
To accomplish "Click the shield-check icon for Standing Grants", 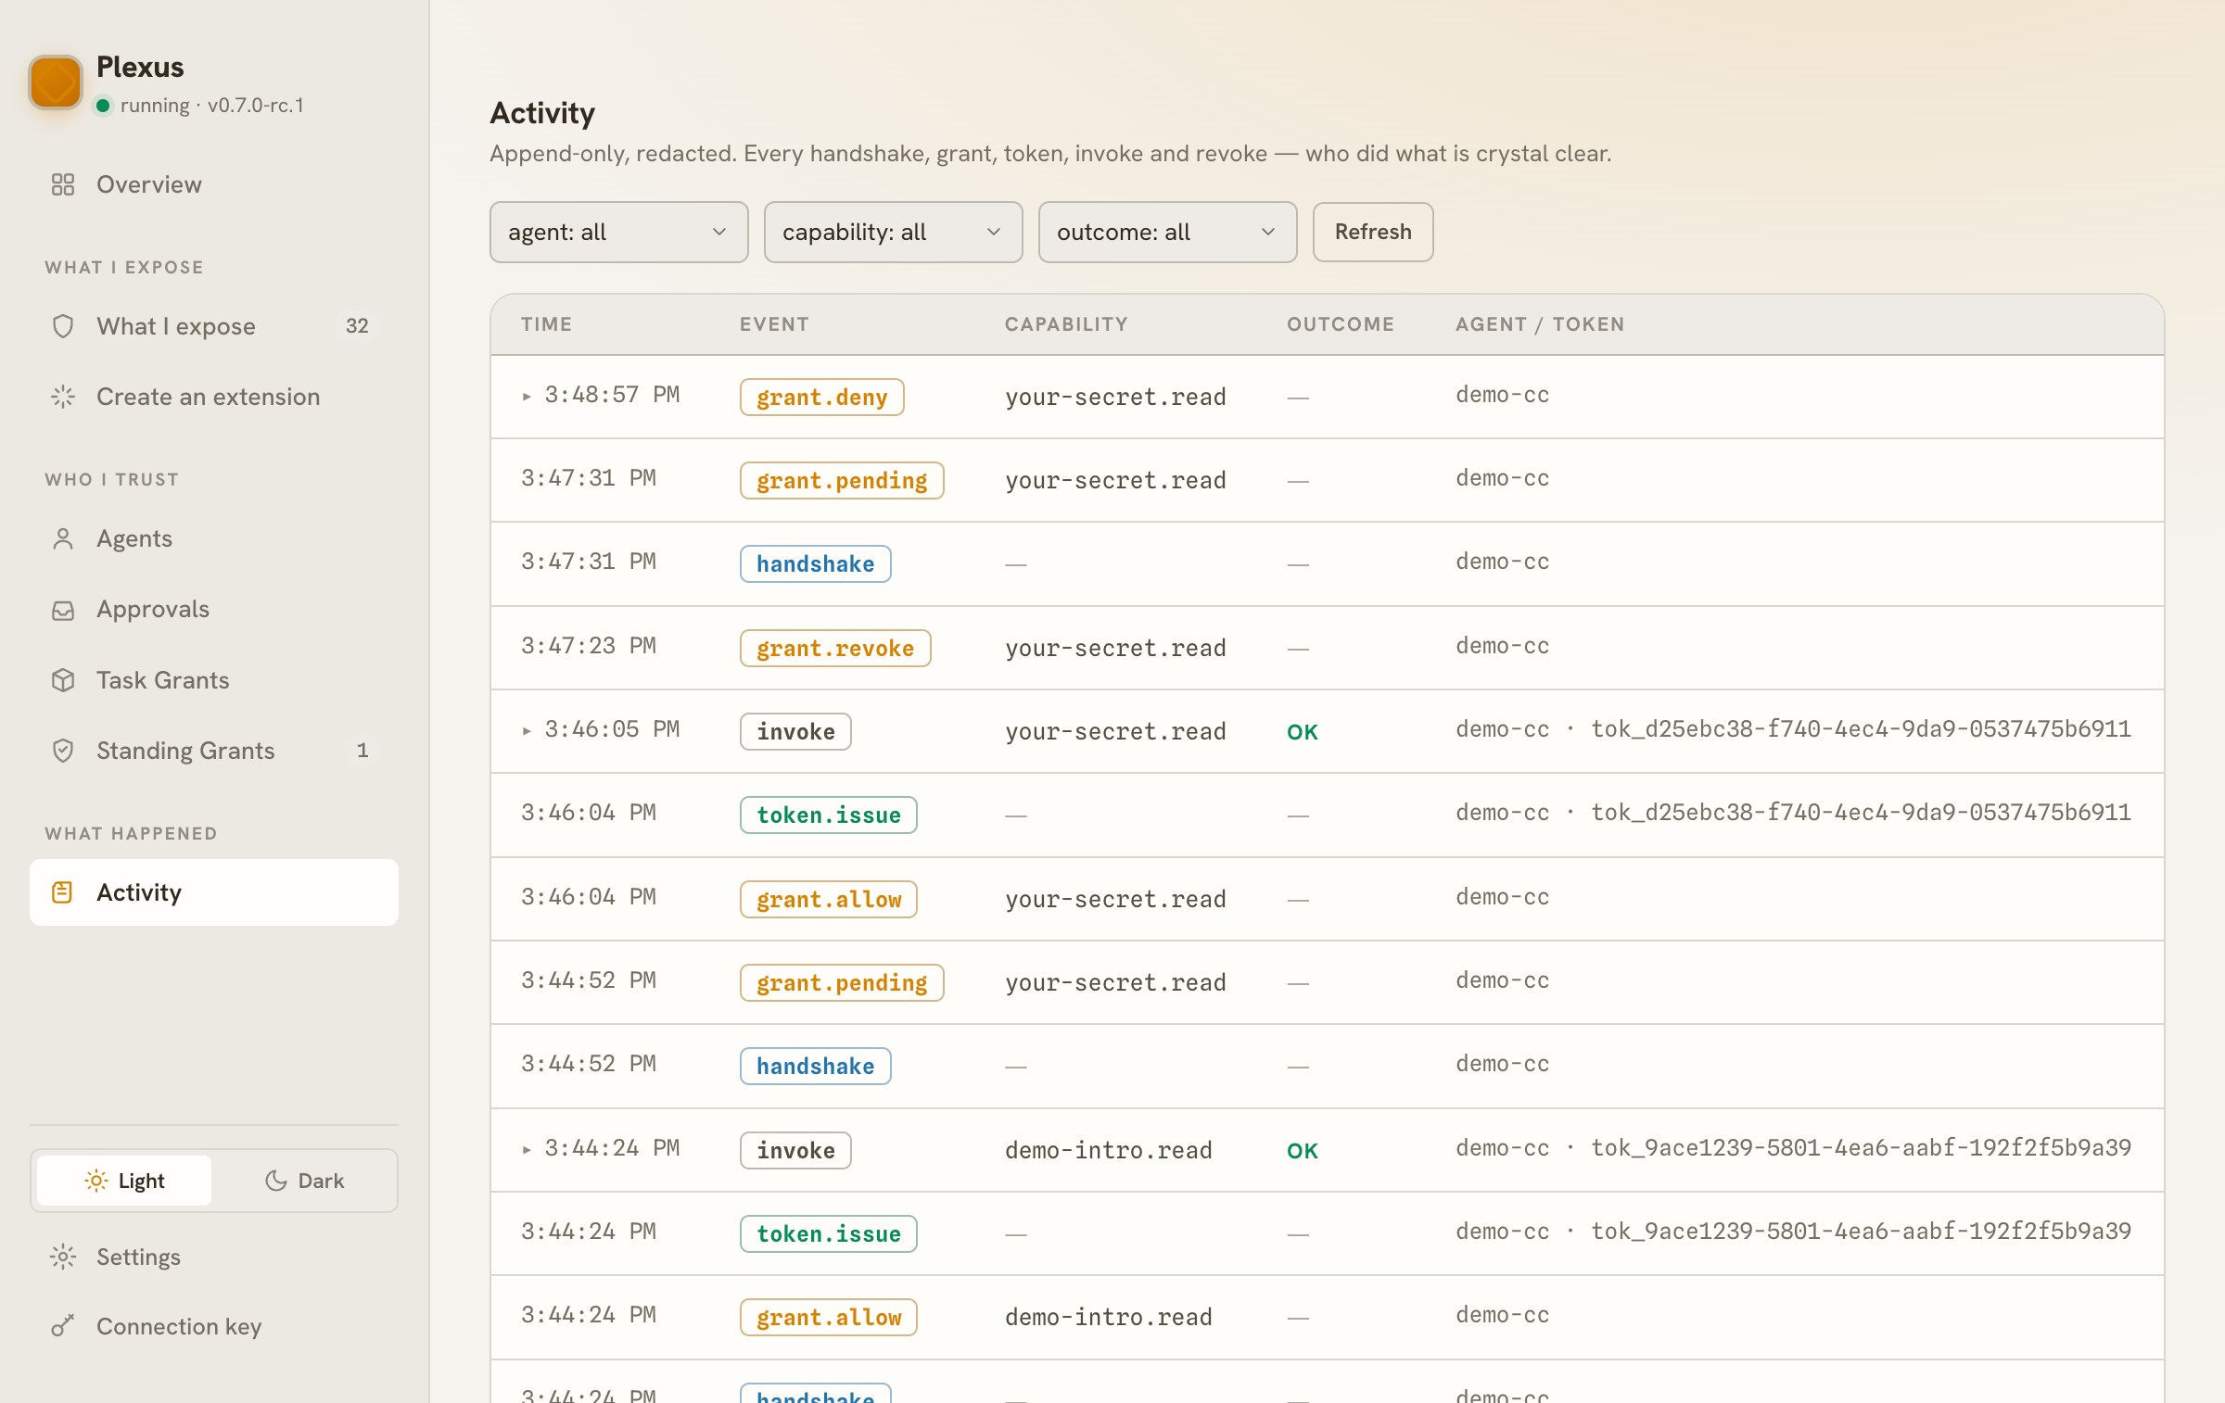I will [63, 751].
